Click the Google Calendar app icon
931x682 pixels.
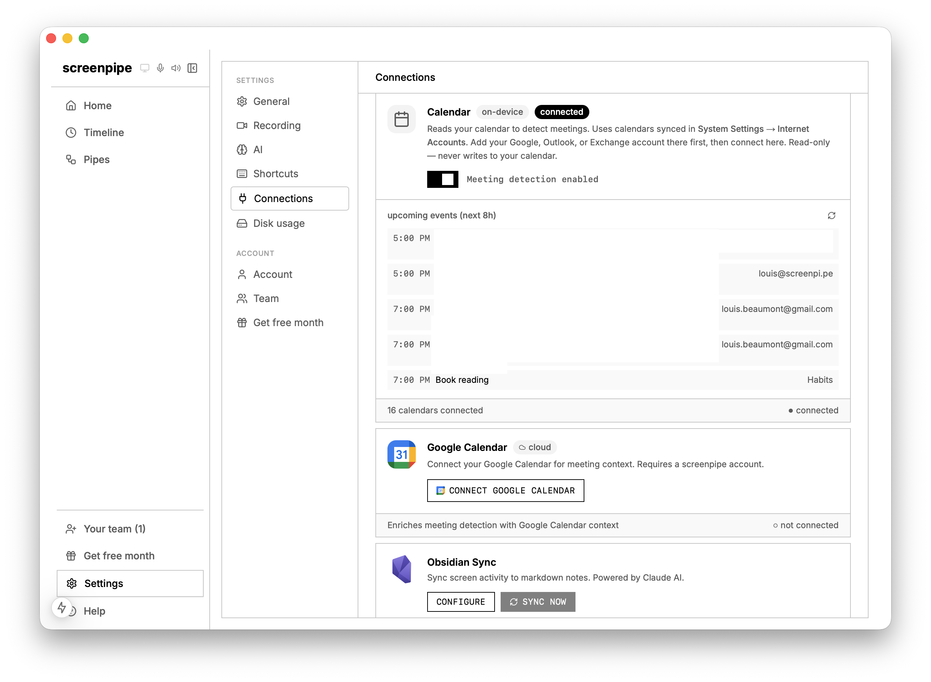coord(401,454)
